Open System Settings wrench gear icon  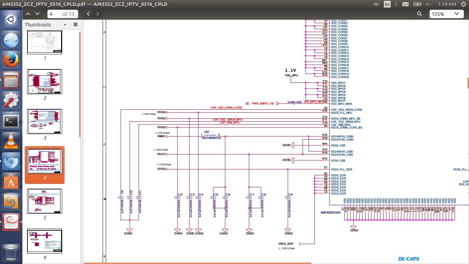11,101
